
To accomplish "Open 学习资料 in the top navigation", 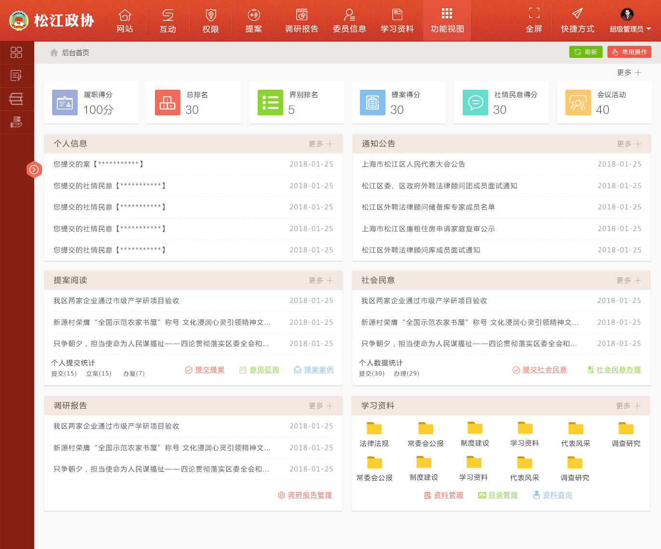I will 397,21.
